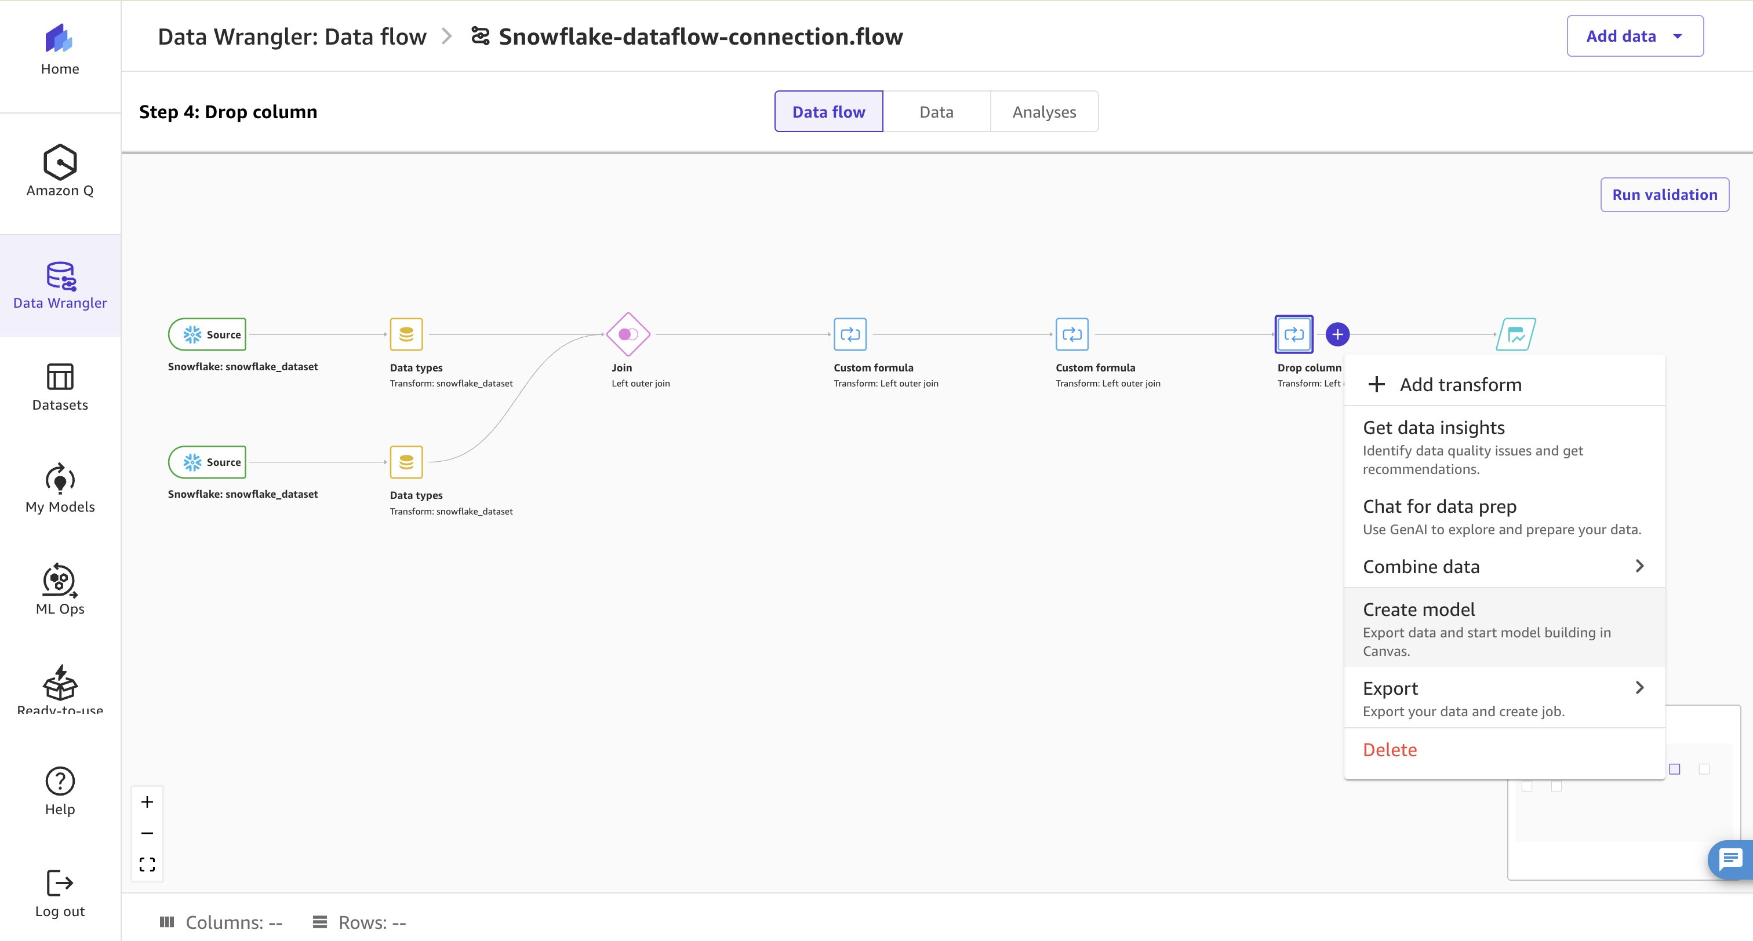Viewport: 1753px width, 941px height.
Task: Choose Get data insights
Action: pos(1504,447)
